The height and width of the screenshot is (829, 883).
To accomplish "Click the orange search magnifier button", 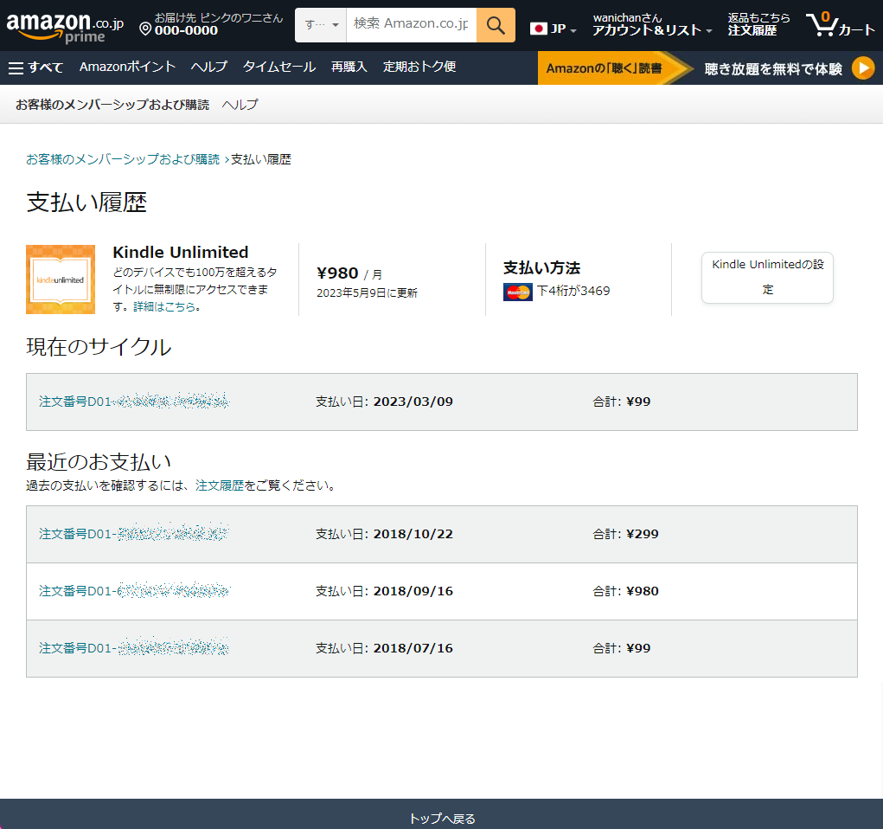I will click(496, 25).
